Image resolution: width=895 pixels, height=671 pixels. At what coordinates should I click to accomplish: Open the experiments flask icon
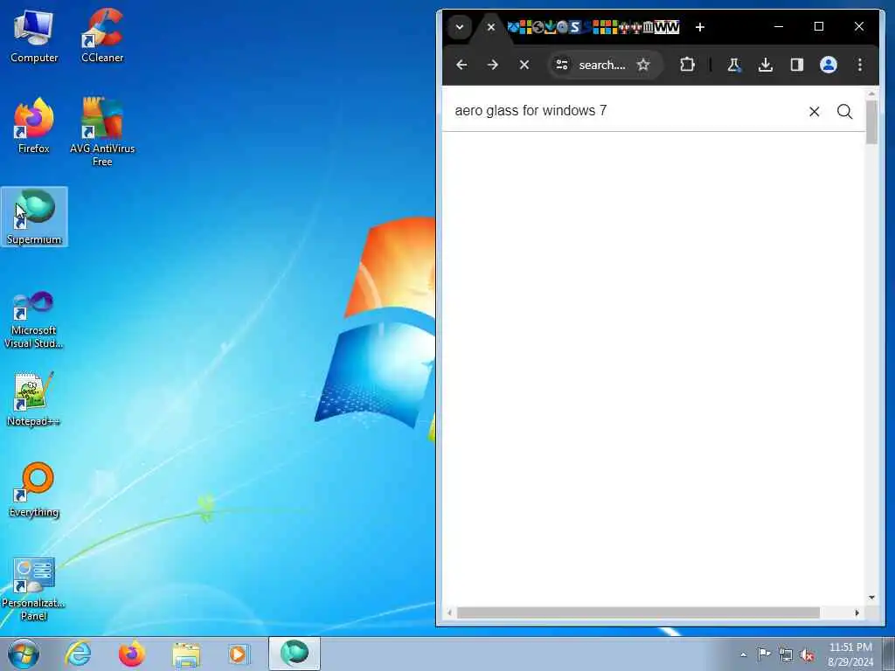coord(734,65)
